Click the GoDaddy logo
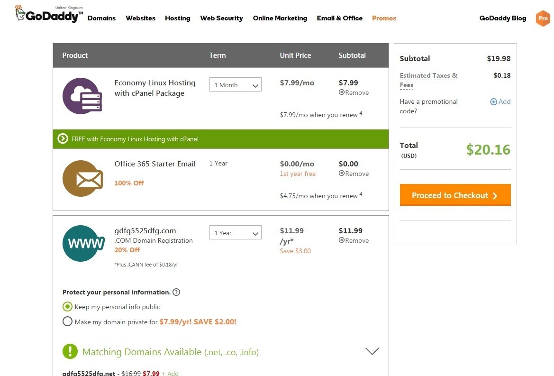 coord(49,15)
